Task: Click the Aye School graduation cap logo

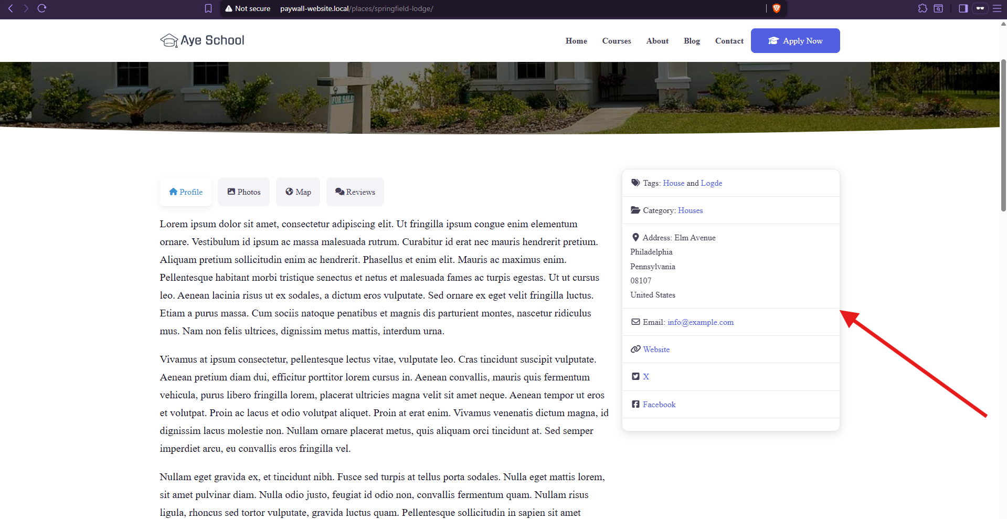Action: (x=169, y=40)
